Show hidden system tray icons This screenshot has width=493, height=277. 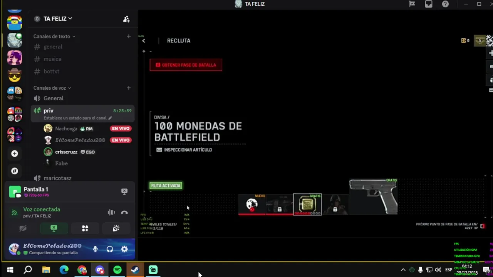[x=403, y=270]
